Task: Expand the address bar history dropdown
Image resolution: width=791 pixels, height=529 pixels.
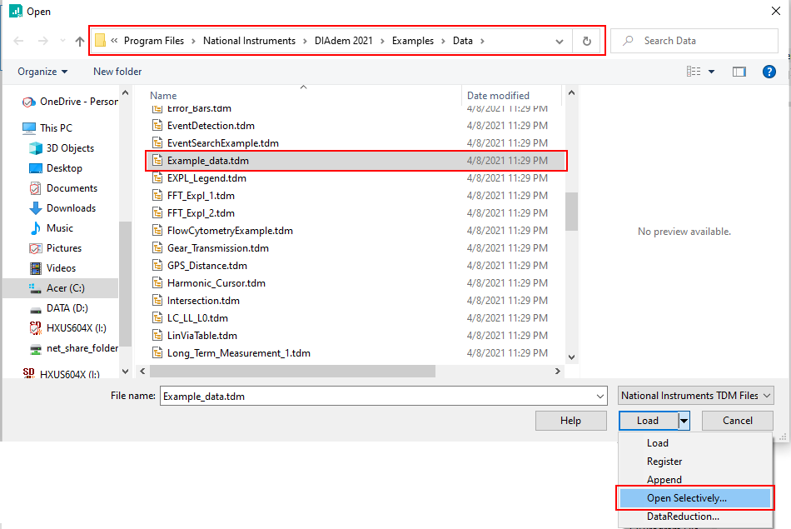Action: (x=560, y=41)
